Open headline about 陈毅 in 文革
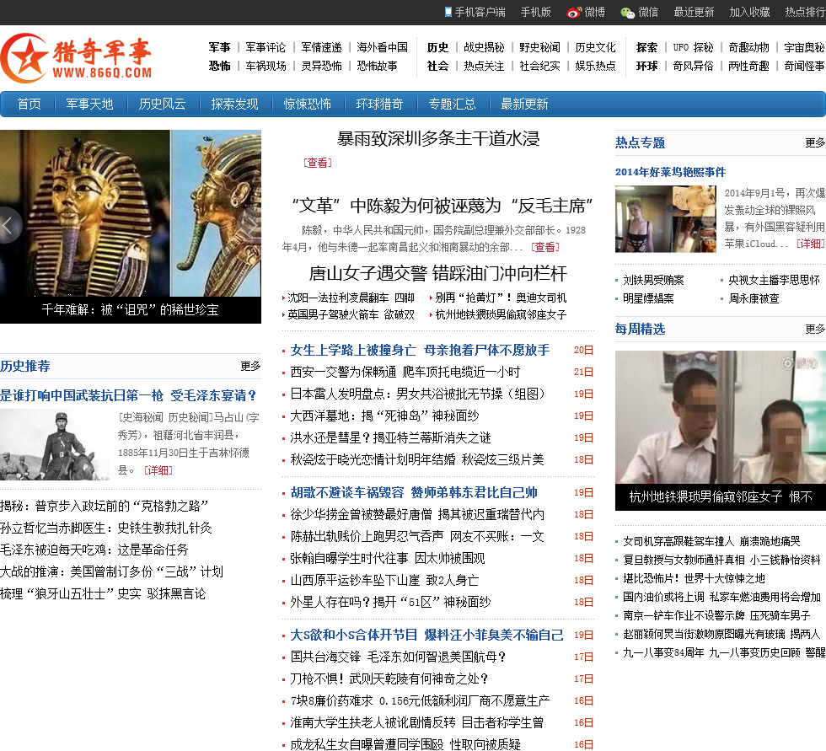This screenshot has width=826, height=751. 442,206
